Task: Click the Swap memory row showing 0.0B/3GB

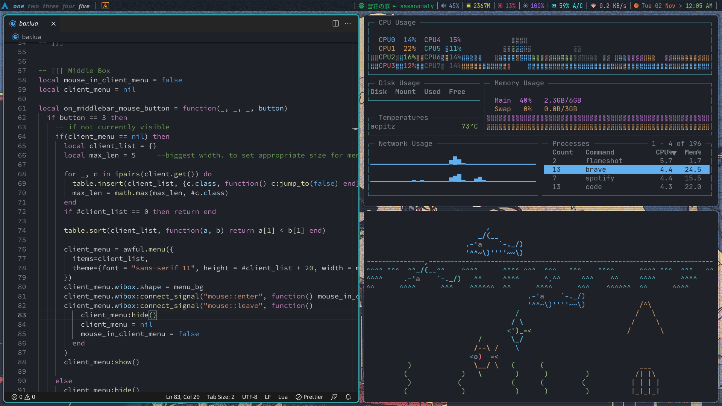Action: [x=536, y=109]
